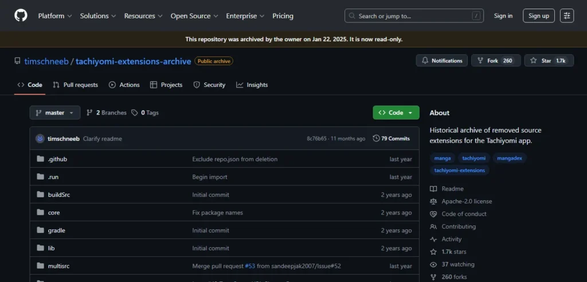Image resolution: width=587 pixels, height=282 pixels.
Task: Click "Exclude repo.json from deletion" commit message
Action: coord(234,159)
